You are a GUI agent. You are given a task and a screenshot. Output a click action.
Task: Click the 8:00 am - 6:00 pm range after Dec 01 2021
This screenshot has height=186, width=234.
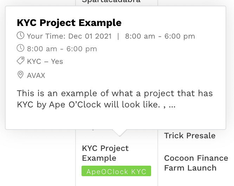click(x=160, y=36)
